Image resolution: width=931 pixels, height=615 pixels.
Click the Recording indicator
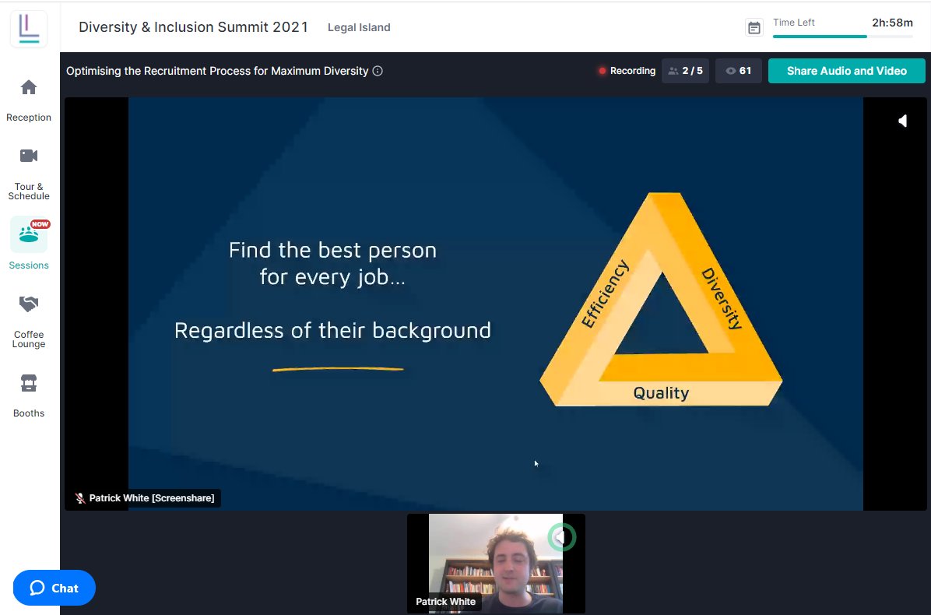[627, 71]
